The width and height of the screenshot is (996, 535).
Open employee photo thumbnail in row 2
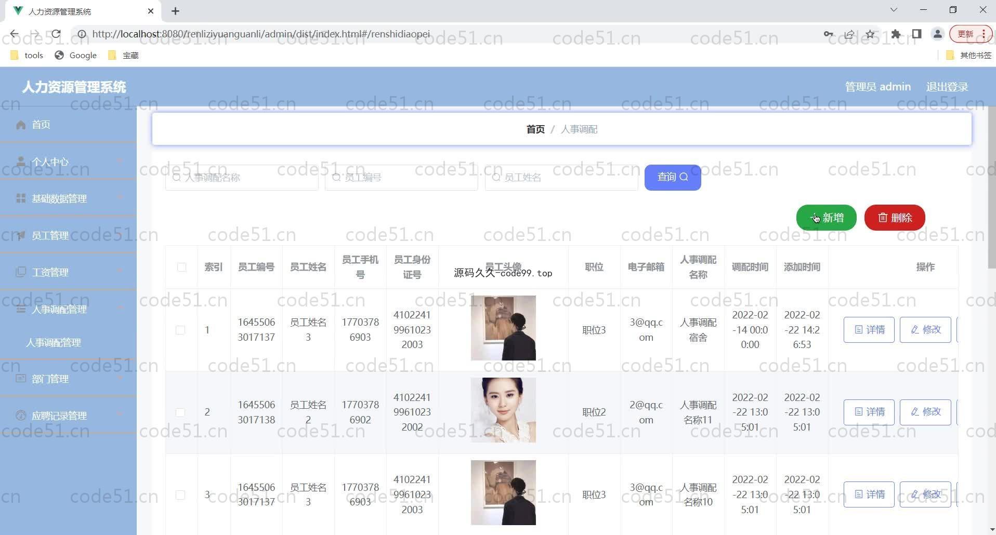pos(503,410)
